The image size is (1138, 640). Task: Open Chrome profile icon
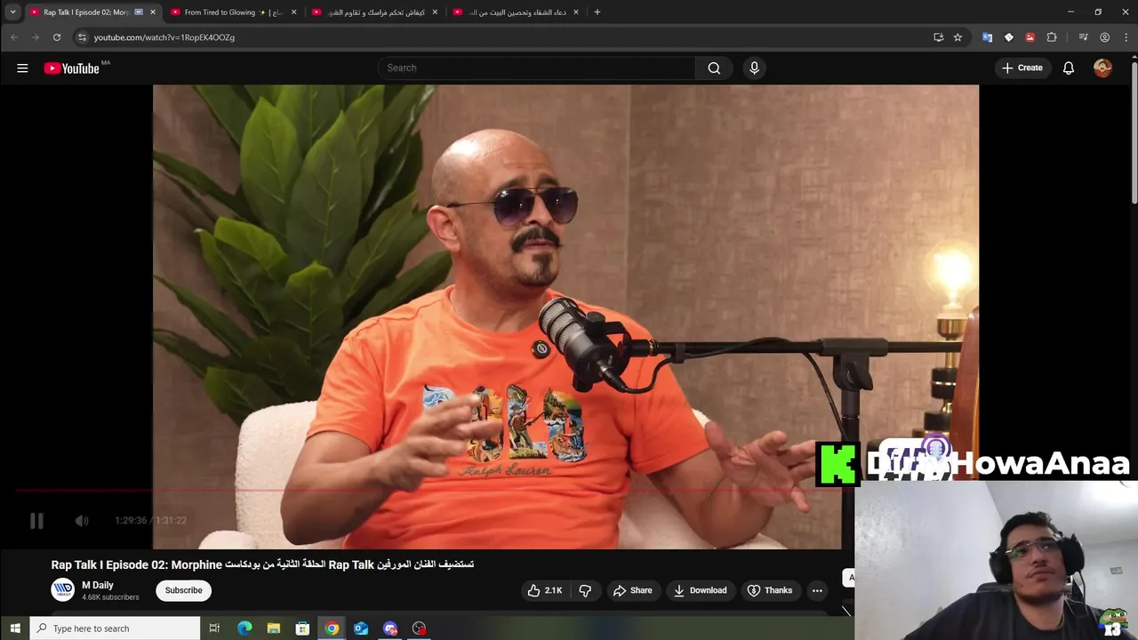[1104, 37]
